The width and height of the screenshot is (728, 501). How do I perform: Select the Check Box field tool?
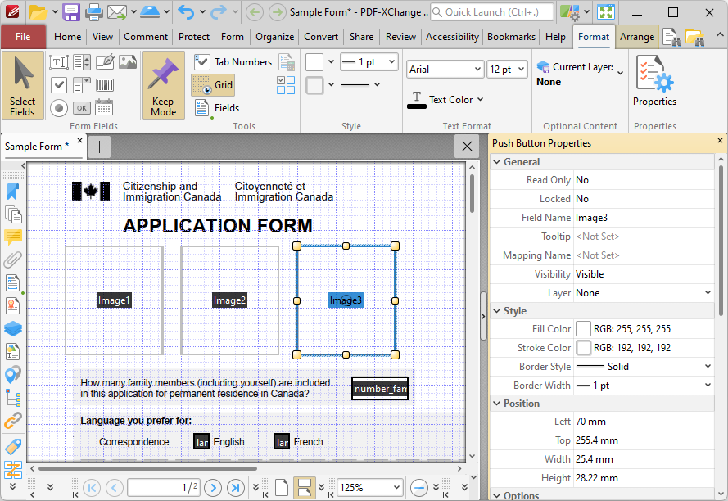58,85
